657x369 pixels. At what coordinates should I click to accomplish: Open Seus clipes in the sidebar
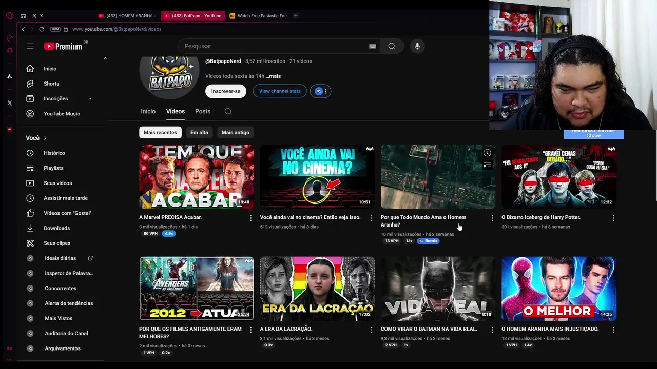(x=61, y=243)
